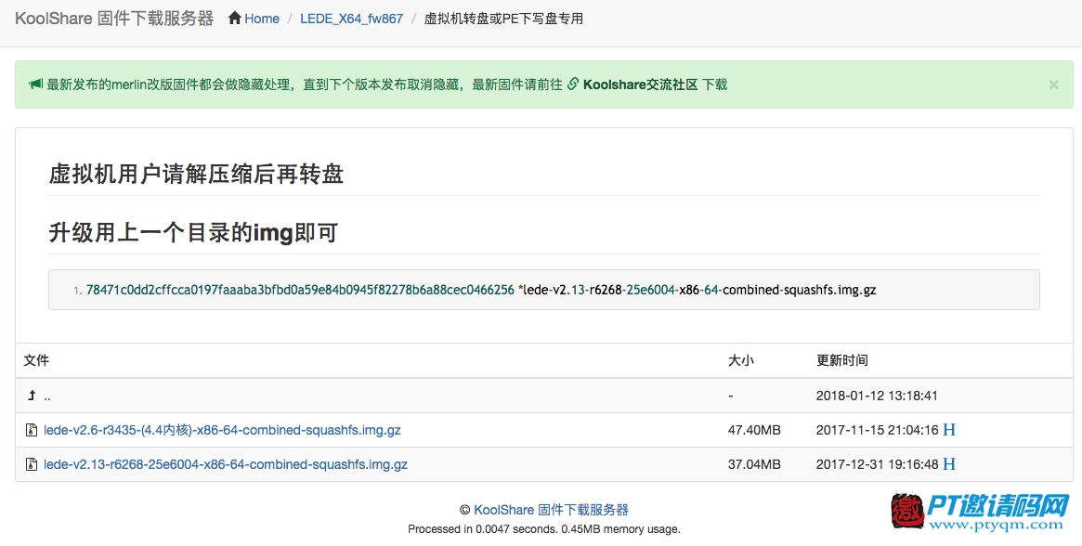Click the chain link icon before Koolshare交流社区
This screenshot has height=546, width=1082.
point(573,84)
